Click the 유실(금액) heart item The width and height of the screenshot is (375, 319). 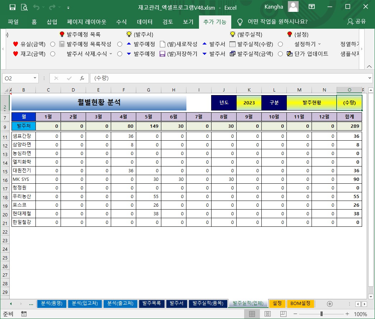pyautogui.click(x=29, y=44)
